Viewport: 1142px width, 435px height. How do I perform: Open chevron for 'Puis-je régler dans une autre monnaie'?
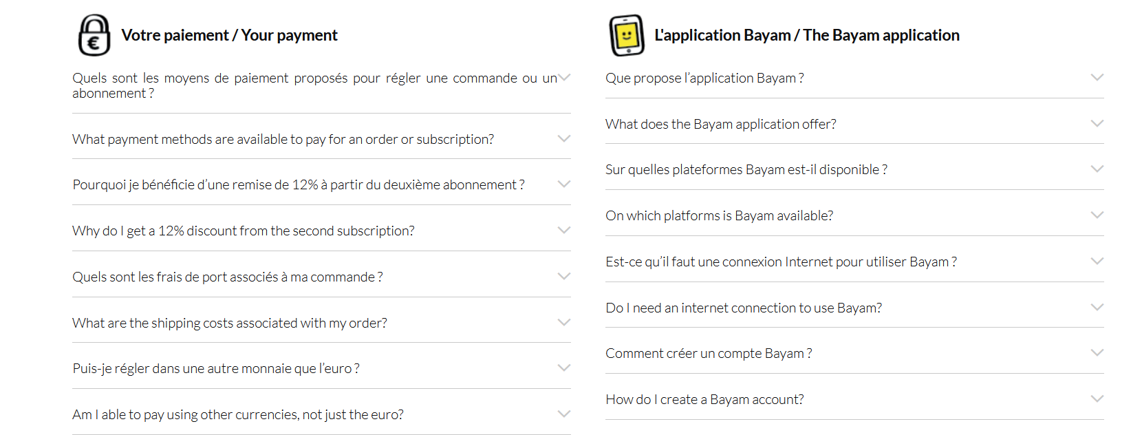564,368
